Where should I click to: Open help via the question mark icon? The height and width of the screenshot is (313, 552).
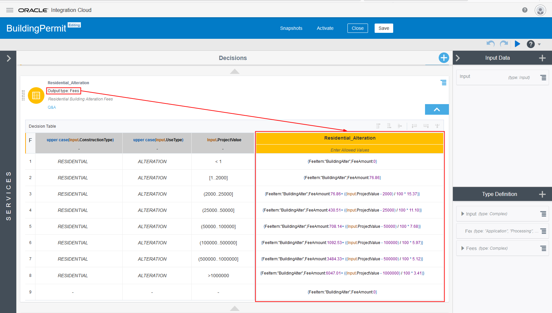[x=530, y=44]
